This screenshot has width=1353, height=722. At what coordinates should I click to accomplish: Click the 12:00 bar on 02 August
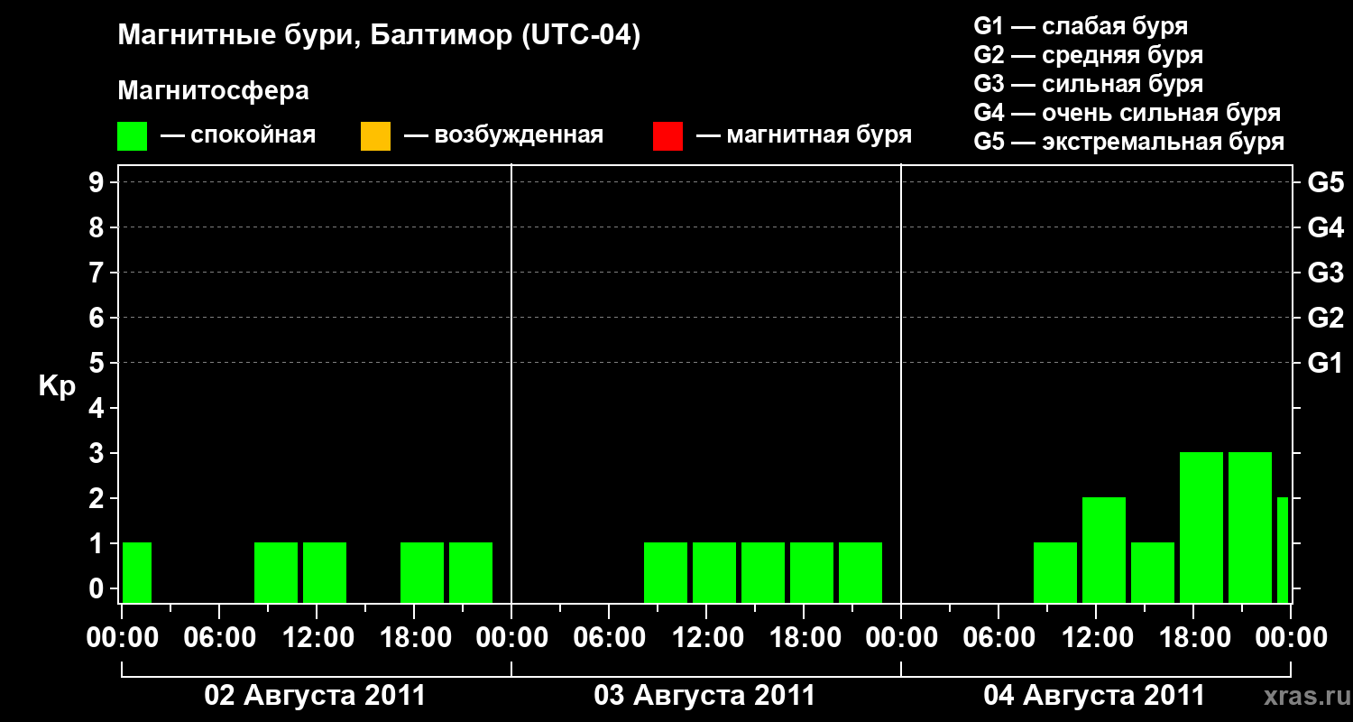pos(325,572)
